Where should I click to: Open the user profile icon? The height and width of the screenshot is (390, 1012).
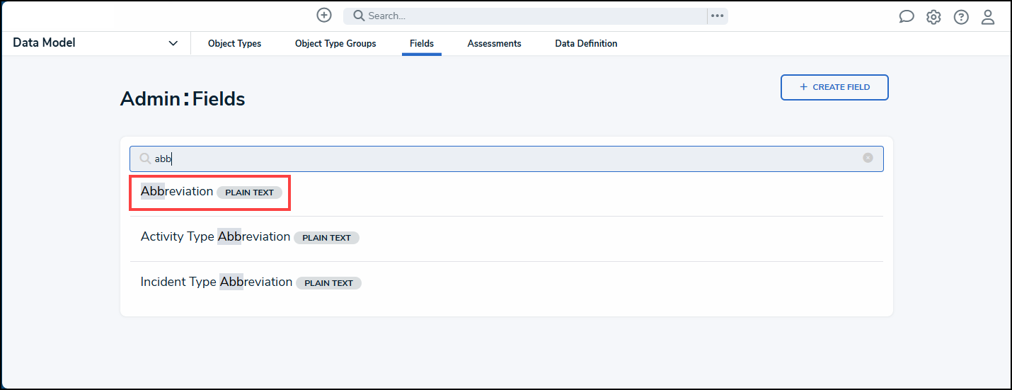(x=988, y=17)
